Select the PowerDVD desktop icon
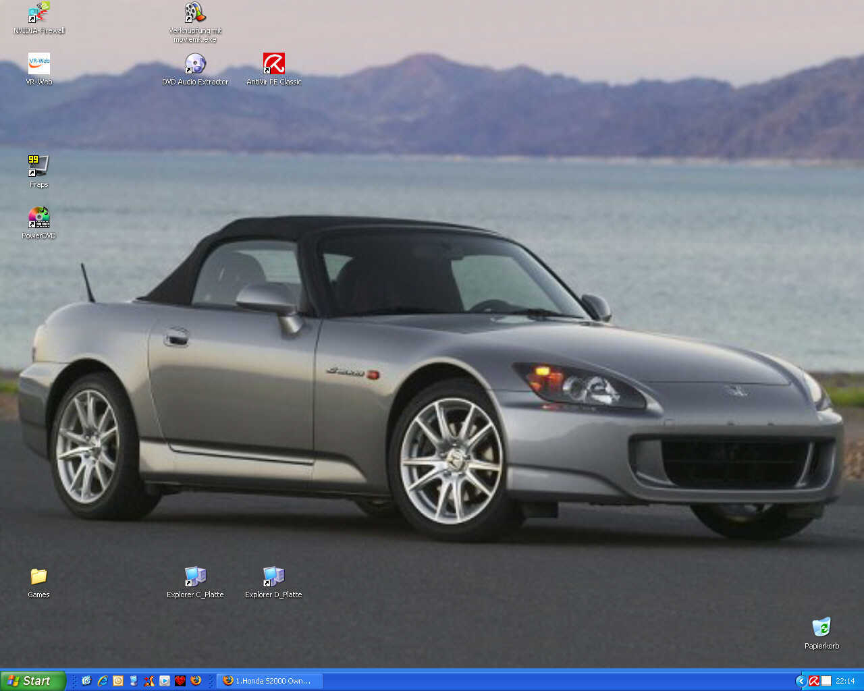Image resolution: width=864 pixels, height=691 pixels. [x=38, y=218]
